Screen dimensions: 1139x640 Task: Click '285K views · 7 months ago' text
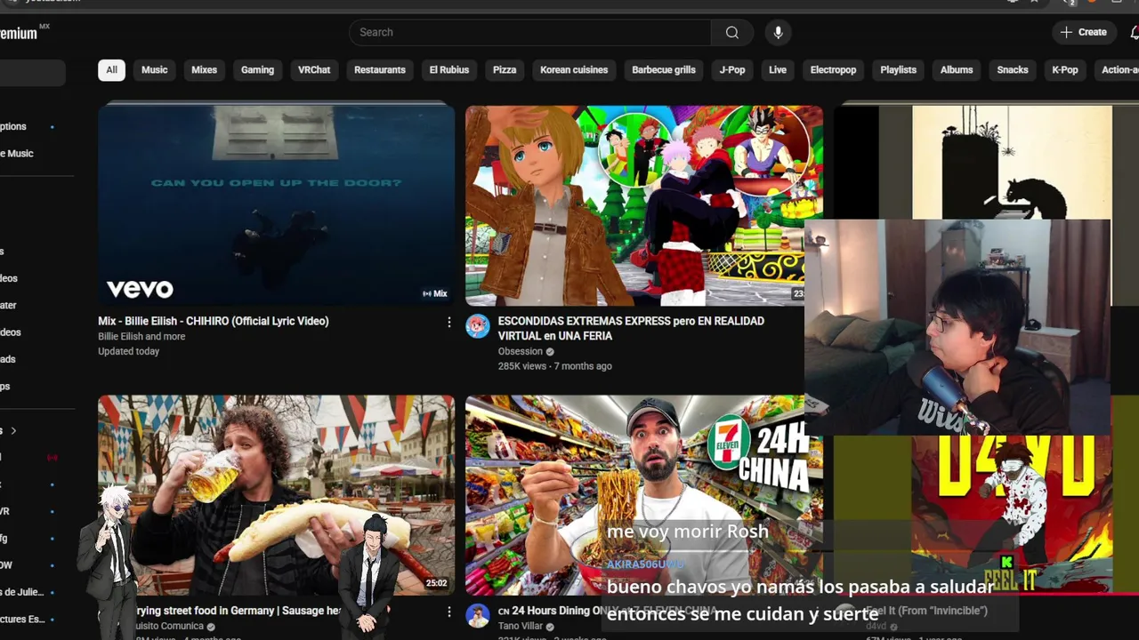click(x=554, y=366)
